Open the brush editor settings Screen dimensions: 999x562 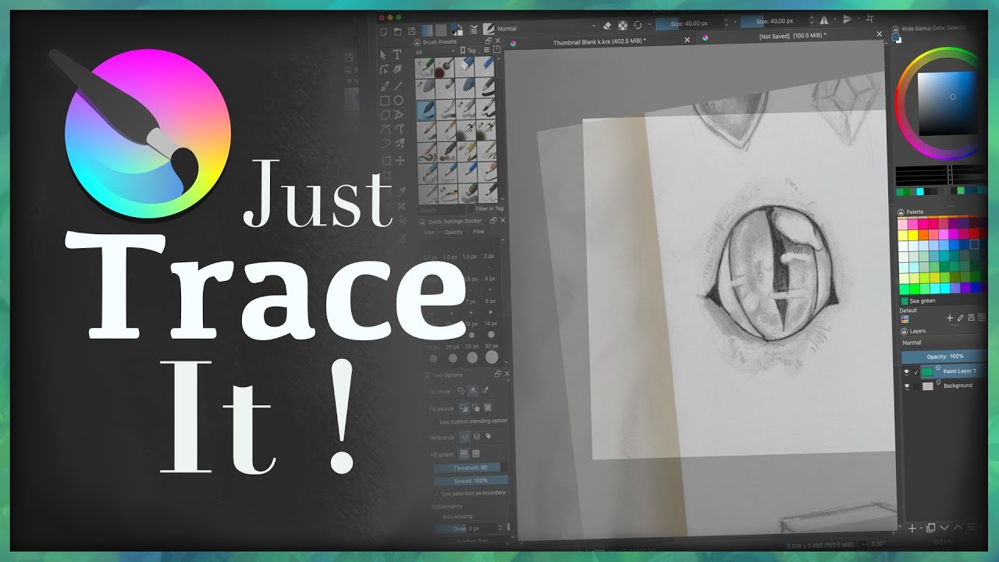473,30
